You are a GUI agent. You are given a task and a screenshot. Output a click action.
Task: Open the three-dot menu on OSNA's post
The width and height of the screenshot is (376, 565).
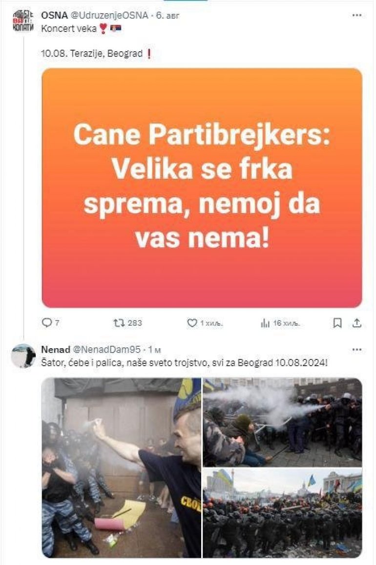tap(356, 16)
